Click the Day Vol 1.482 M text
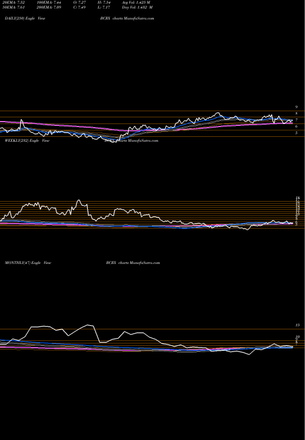 tap(137, 7)
